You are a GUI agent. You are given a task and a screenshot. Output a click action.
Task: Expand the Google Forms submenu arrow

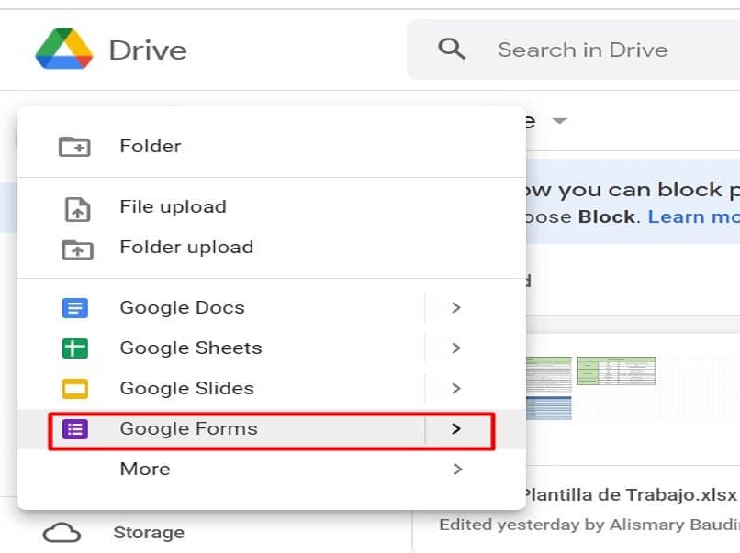click(x=456, y=428)
